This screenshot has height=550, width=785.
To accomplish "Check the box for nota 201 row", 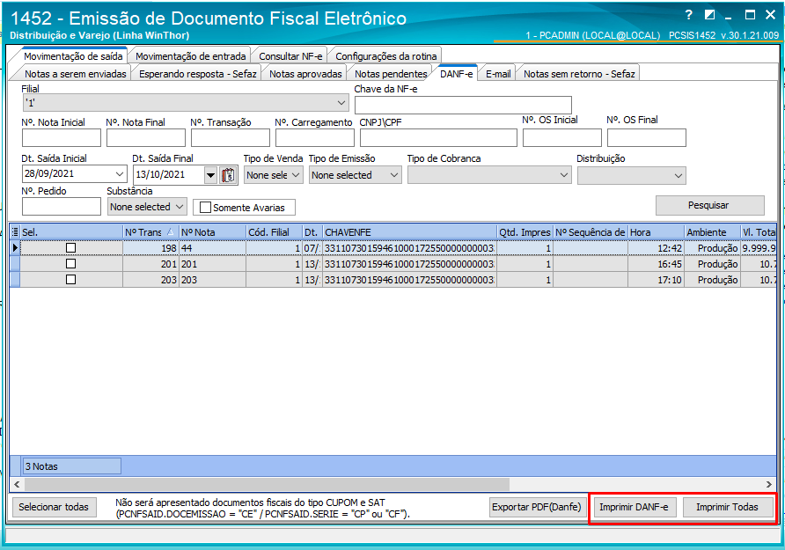I will [71, 264].
